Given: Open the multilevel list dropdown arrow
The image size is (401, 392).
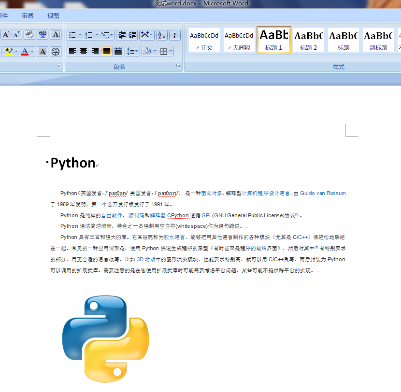Looking at the screenshot, I should [x=112, y=35].
